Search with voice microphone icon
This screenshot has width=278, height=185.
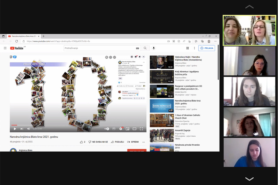[154, 48]
